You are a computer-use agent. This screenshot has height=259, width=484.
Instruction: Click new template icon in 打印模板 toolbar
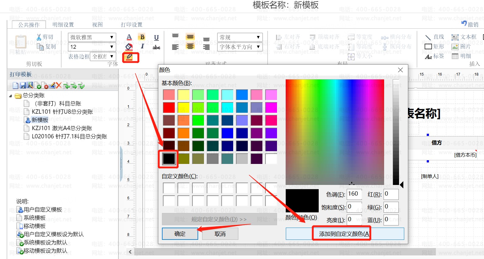[15, 86]
